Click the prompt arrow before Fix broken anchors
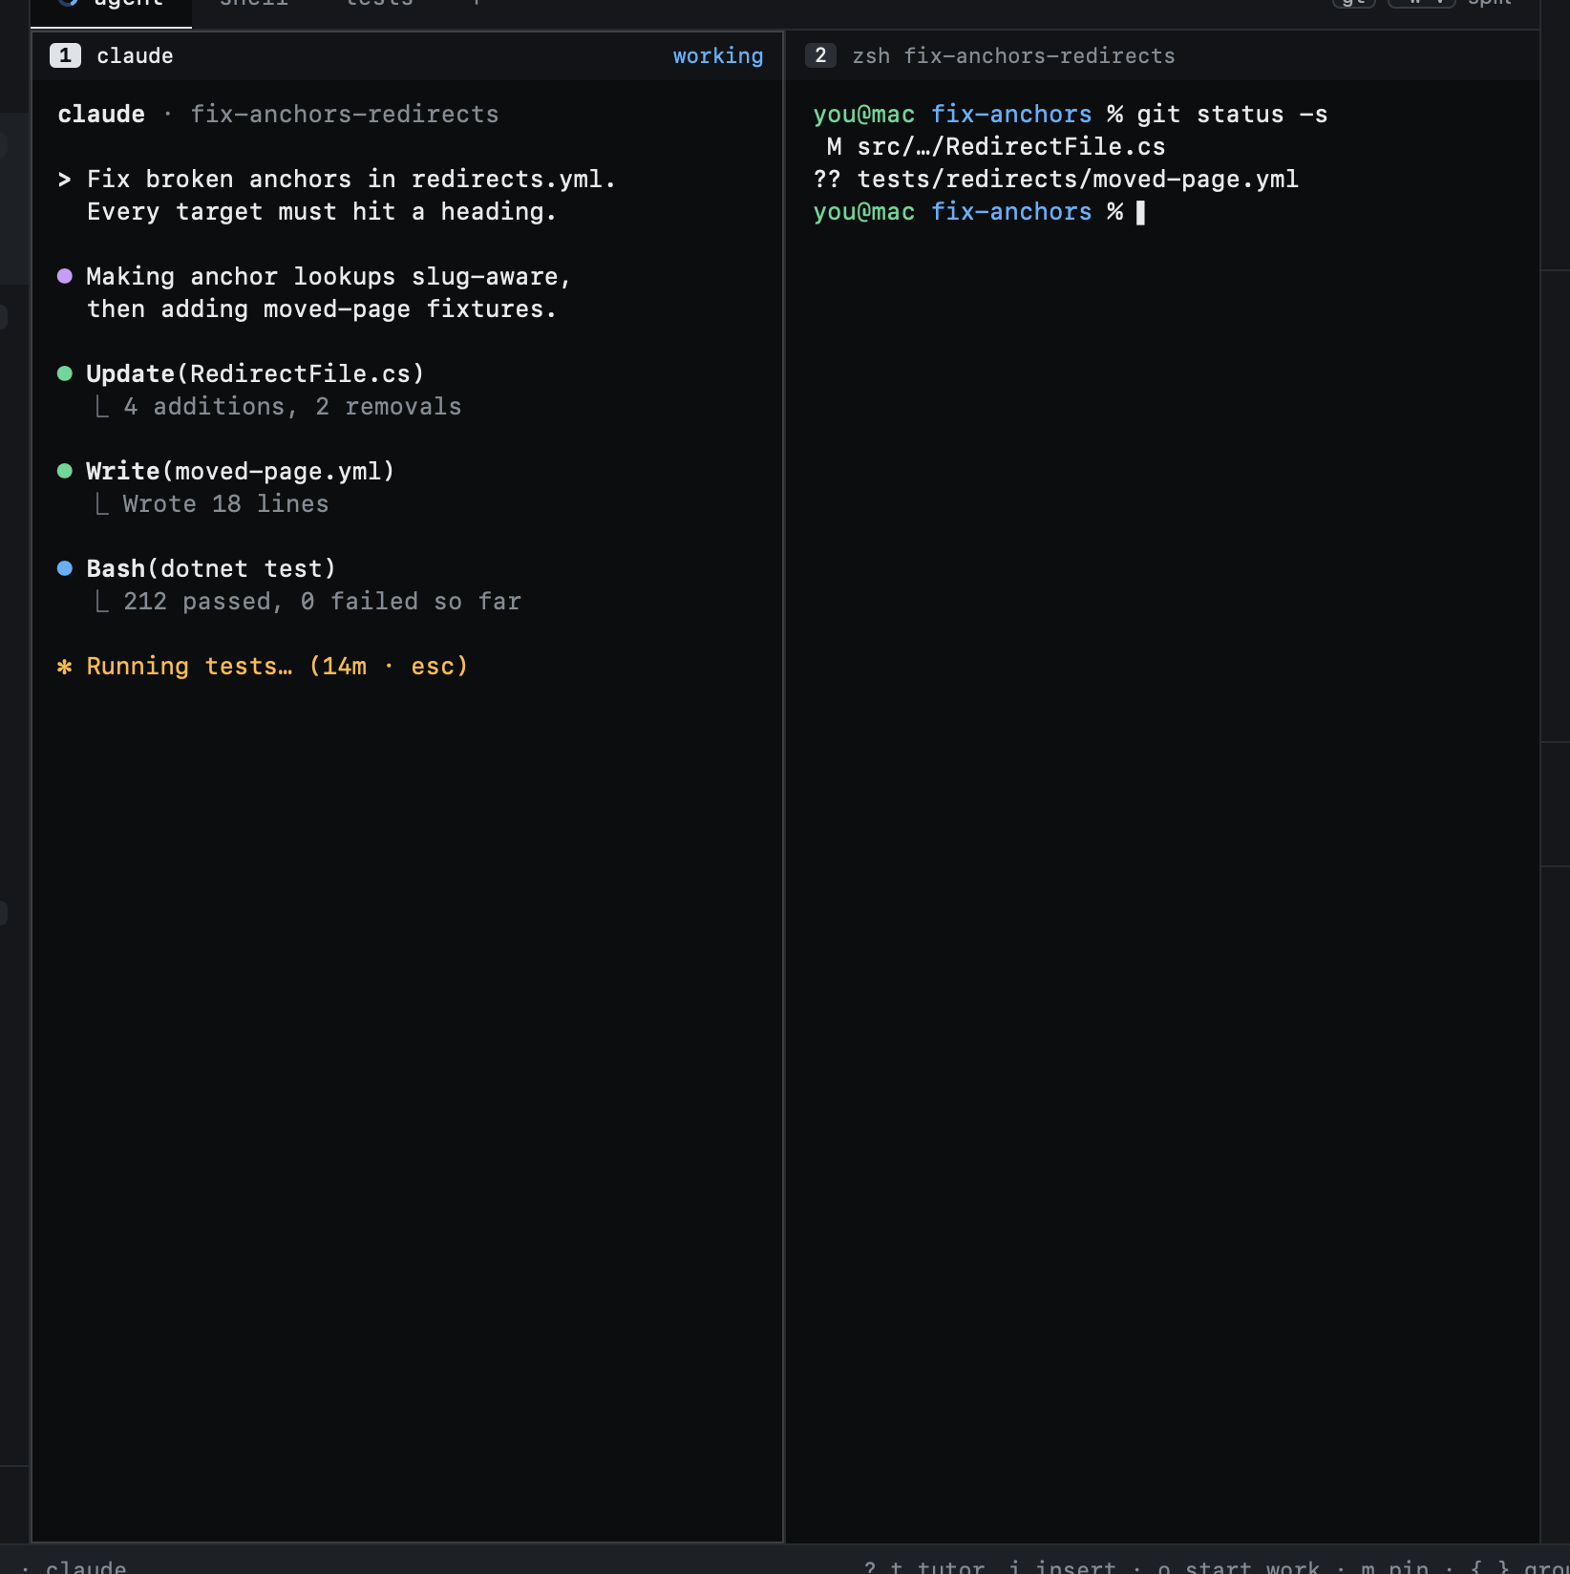The height and width of the screenshot is (1574, 1570). [65, 180]
